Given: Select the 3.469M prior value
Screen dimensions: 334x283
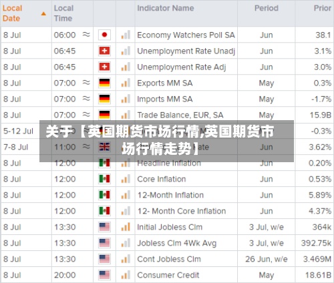Looking at the screenshot, I should coord(317,259).
